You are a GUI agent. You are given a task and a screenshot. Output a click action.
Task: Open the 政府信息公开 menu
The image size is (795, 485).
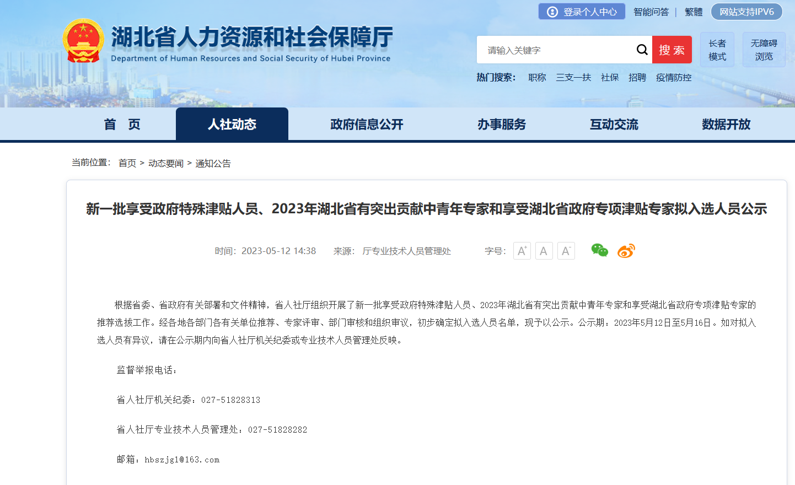click(x=367, y=125)
